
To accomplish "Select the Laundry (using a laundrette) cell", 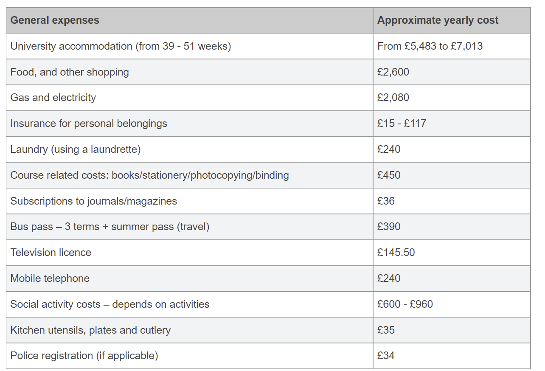I will 190,149.
